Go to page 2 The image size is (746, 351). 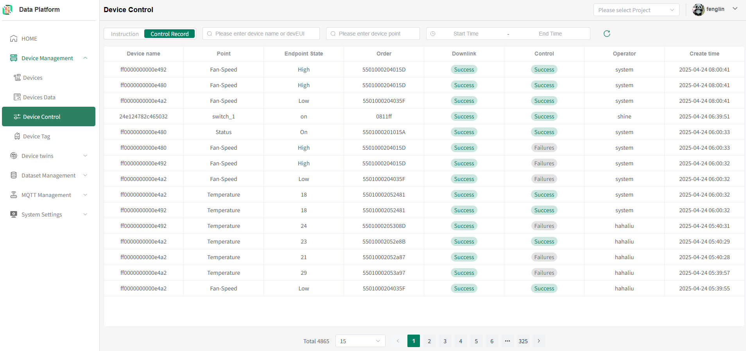tap(429, 341)
